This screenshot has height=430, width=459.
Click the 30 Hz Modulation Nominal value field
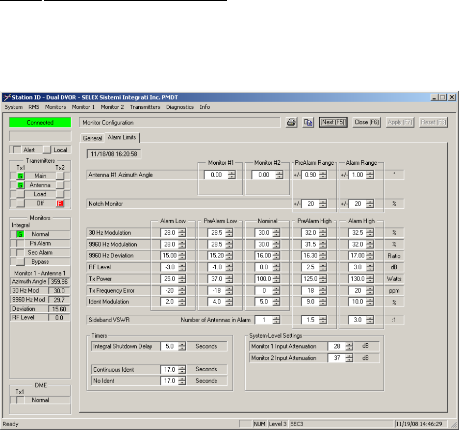click(x=264, y=233)
